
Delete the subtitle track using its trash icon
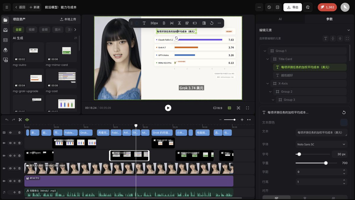(20, 133)
